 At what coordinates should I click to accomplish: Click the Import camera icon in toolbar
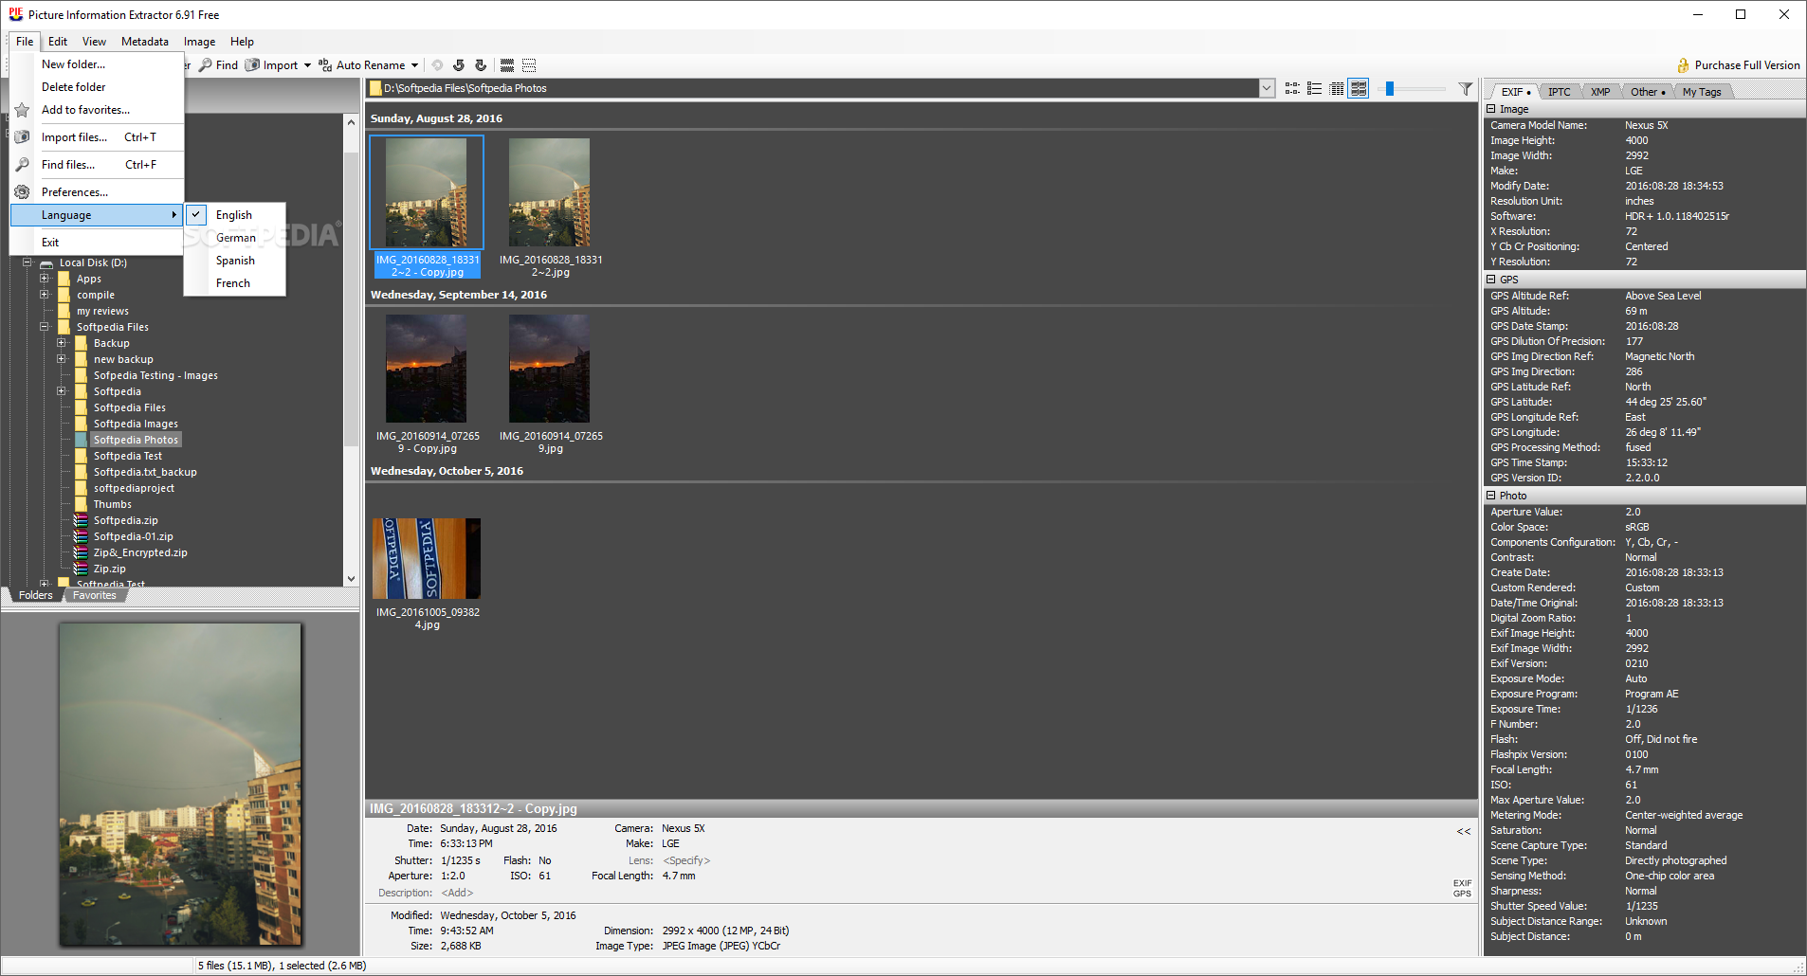[252, 65]
